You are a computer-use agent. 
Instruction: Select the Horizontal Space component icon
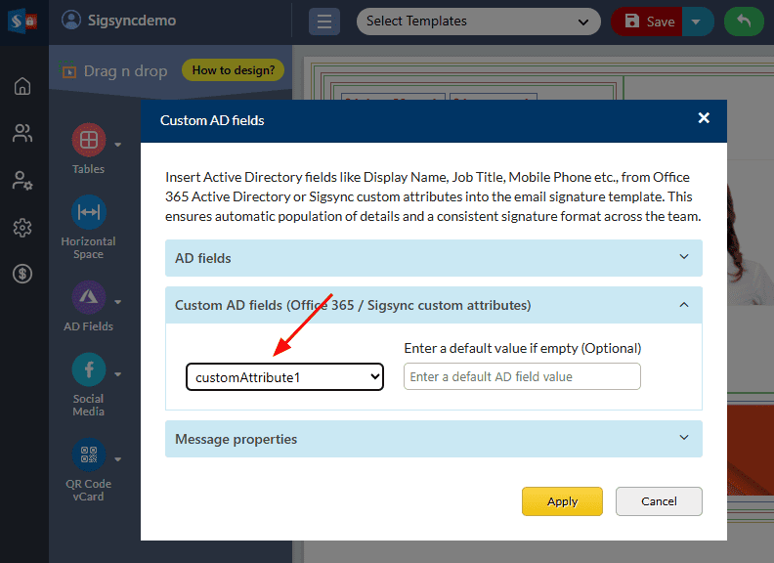[x=89, y=212]
